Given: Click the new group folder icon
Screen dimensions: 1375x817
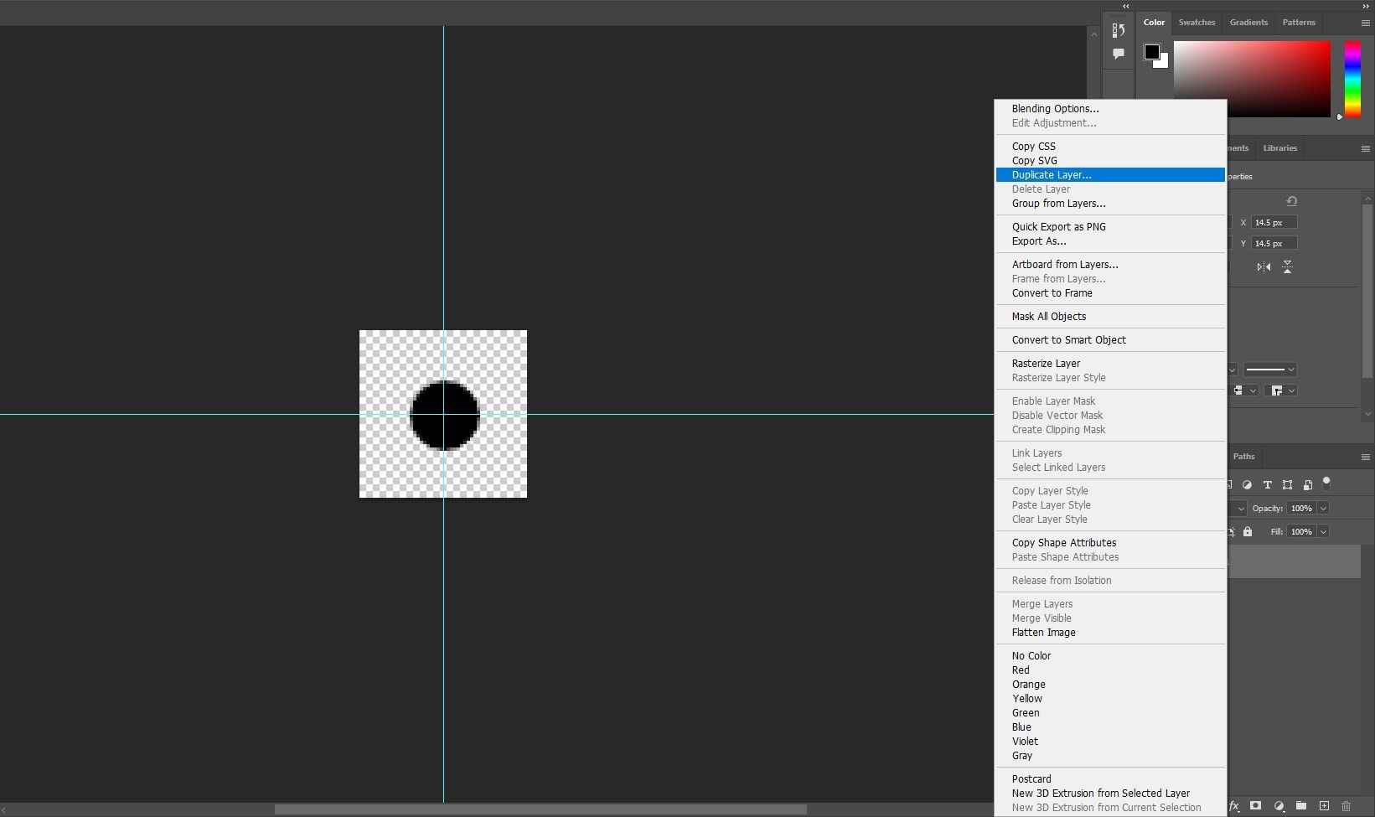Looking at the screenshot, I should point(1301,805).
